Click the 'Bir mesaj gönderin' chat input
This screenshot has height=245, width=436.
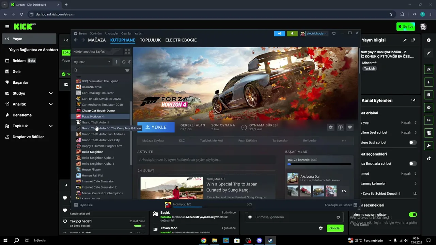(294, 217)
